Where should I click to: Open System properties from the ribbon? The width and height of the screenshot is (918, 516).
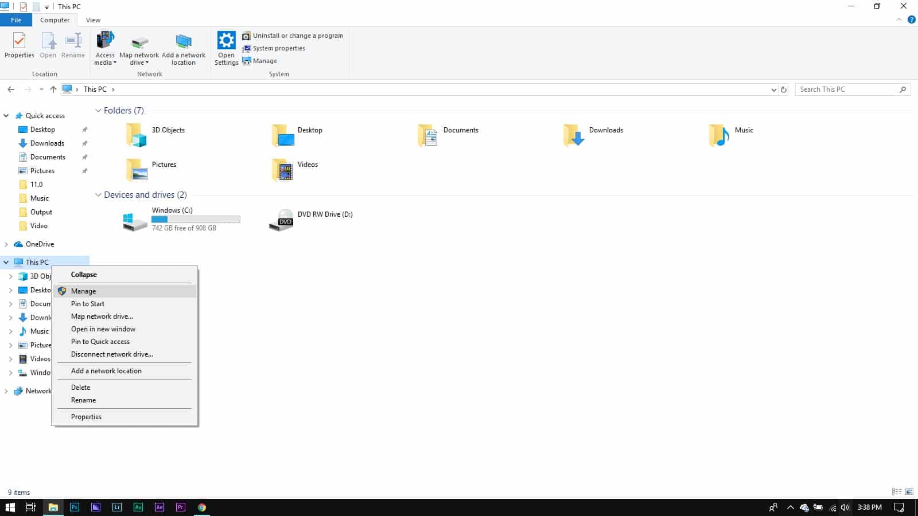point(278,48)
